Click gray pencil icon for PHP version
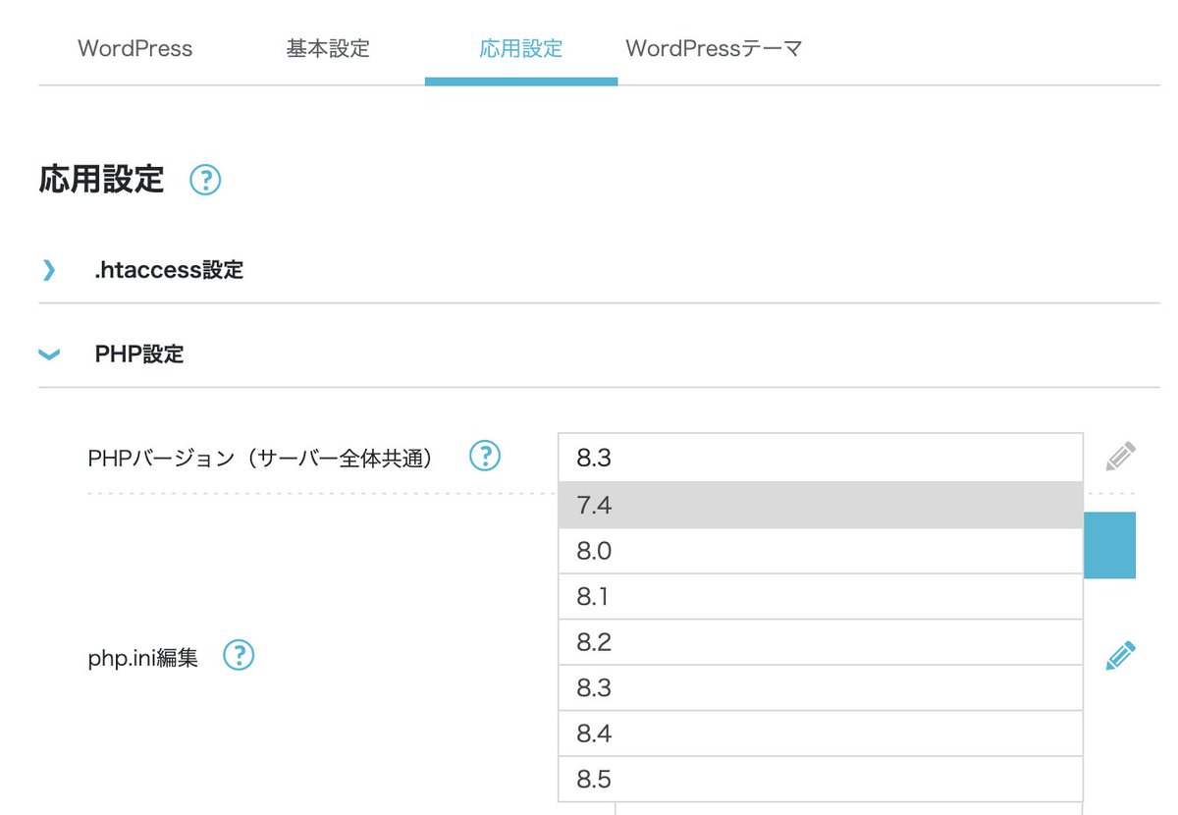The width and height of the screenshot is (1178, 815). [1120, 457]
